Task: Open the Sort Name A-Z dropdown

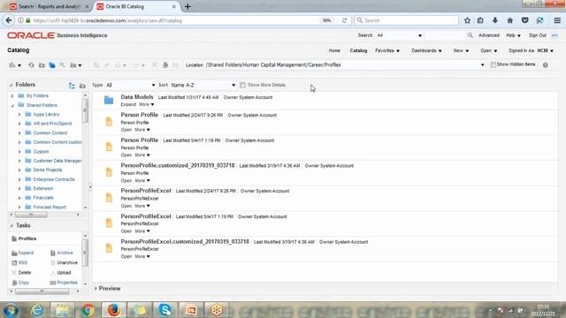Action: pyautogui.click(x=203, y=85)
